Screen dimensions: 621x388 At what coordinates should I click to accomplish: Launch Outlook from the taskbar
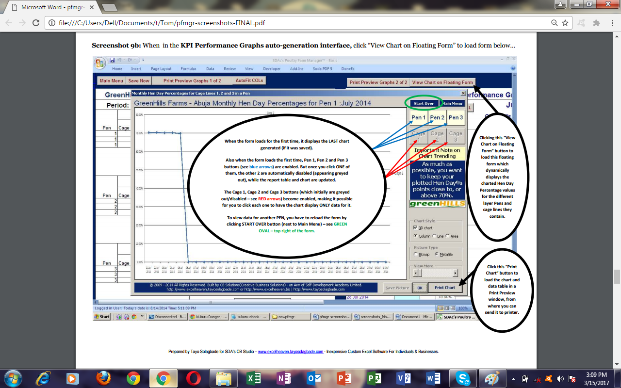point(314,378)
